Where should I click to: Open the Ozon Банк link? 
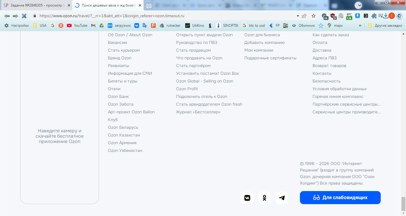point(118,96)
